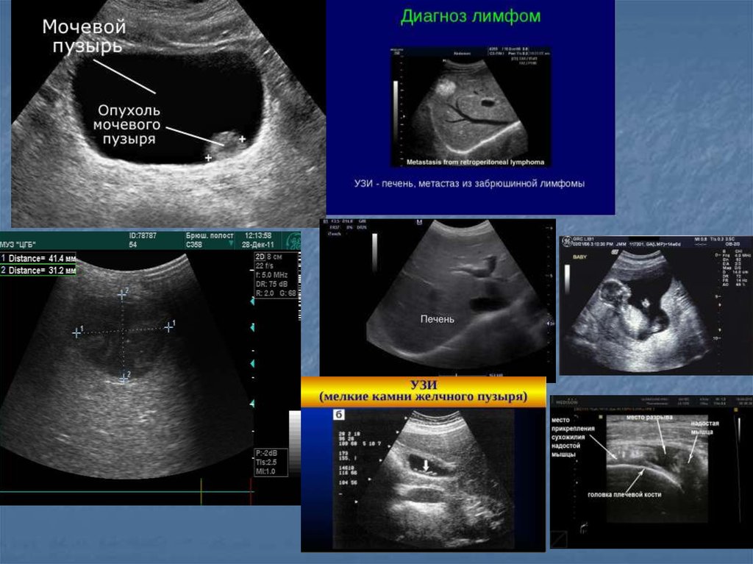Click the 'мелкие камни желчного пузыря' title banner
The image size is (753, 564).
point(423,391)
